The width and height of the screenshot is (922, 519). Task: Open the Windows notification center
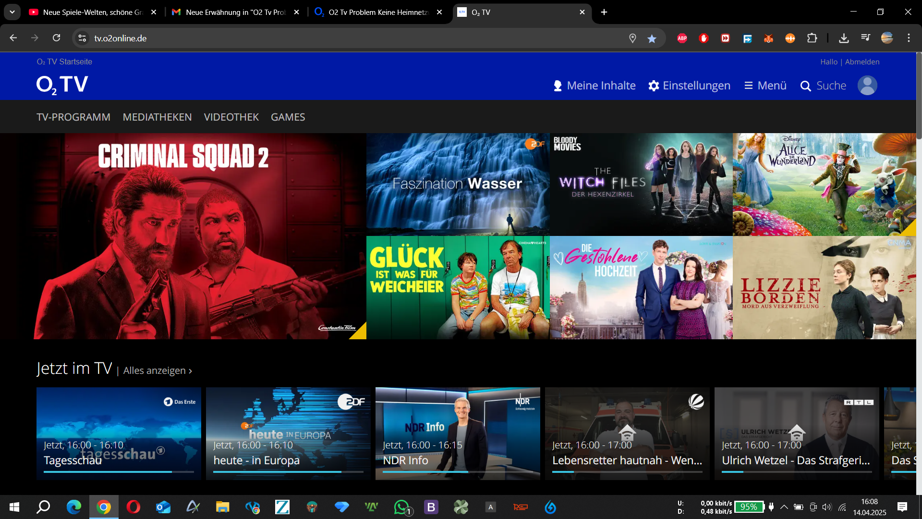pyautogui.click(x=902, y=507)
